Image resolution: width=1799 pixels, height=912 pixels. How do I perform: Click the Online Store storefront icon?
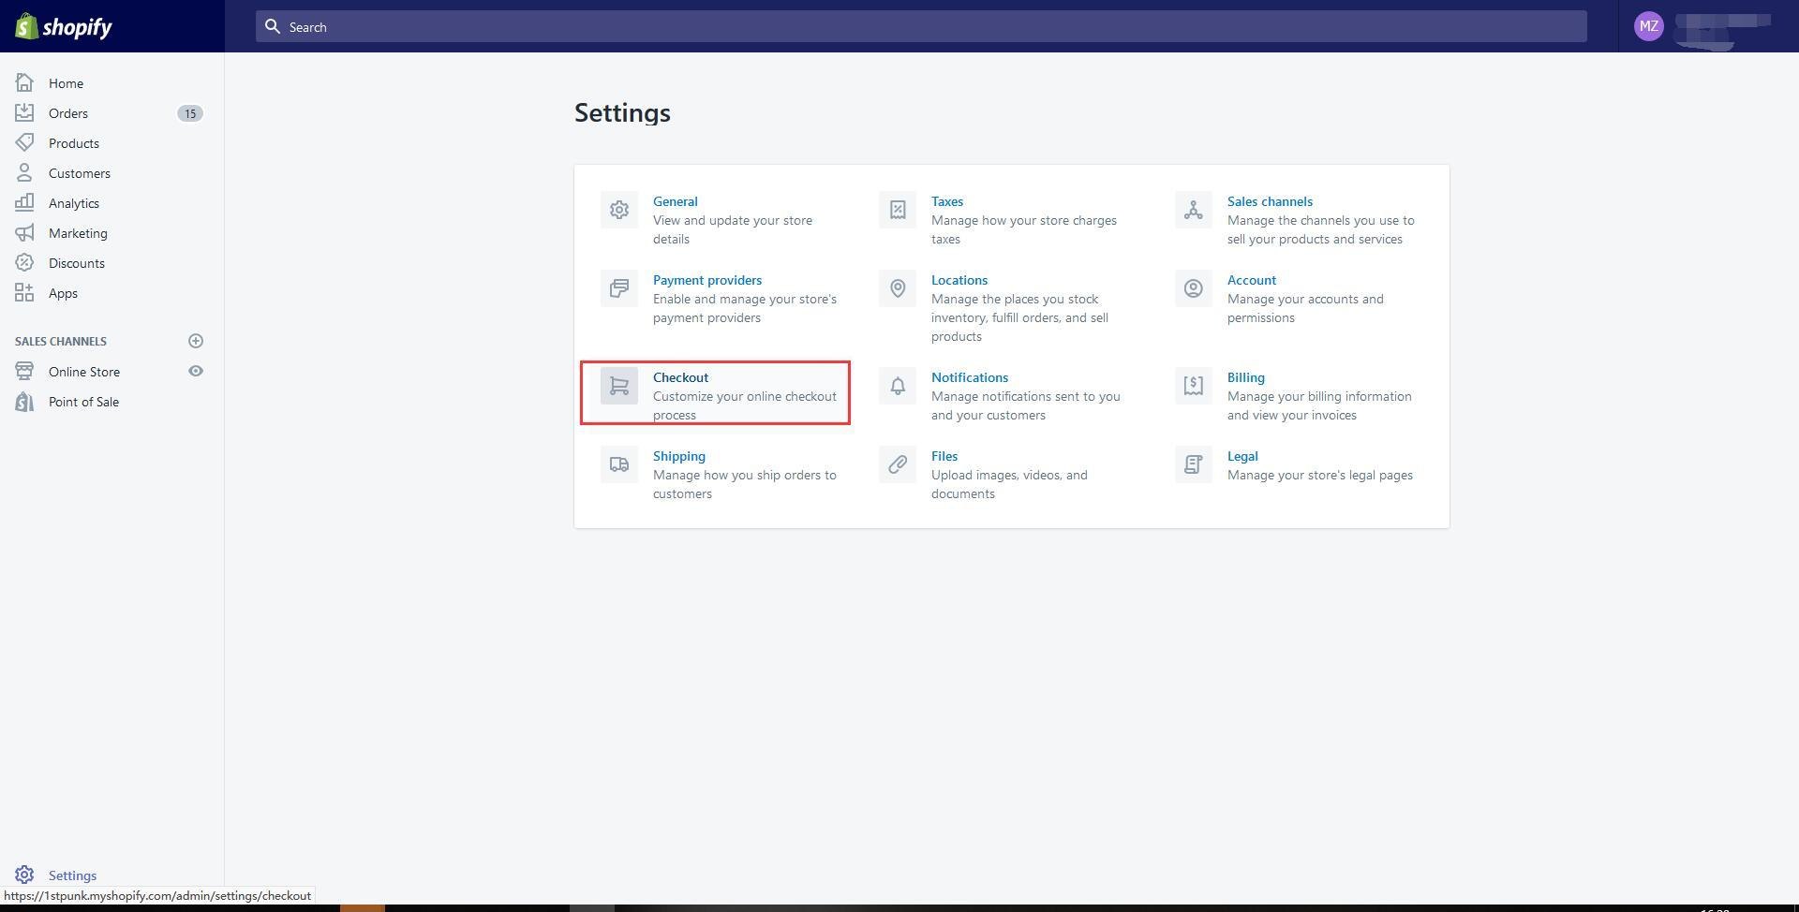pos(24,371)
